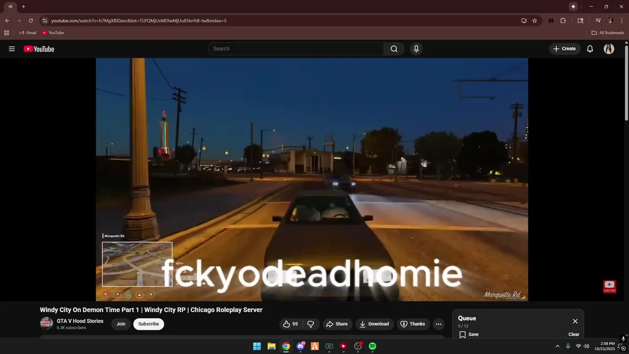Click the video player to pause playback
This screenshot has width=629, height=354.
pos(312,179)
